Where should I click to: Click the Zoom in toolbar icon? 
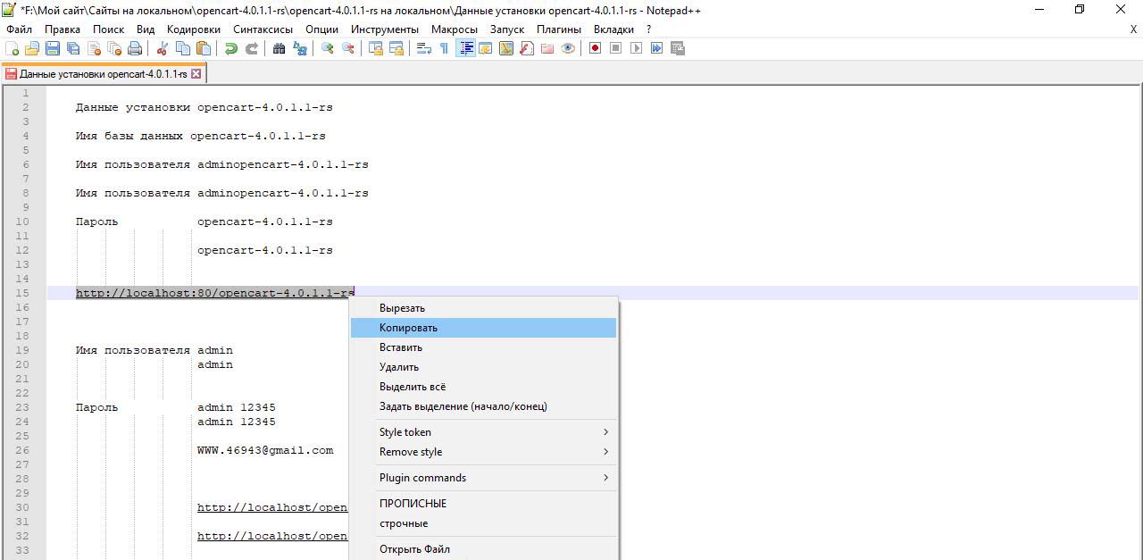click(x=328, y=48)
